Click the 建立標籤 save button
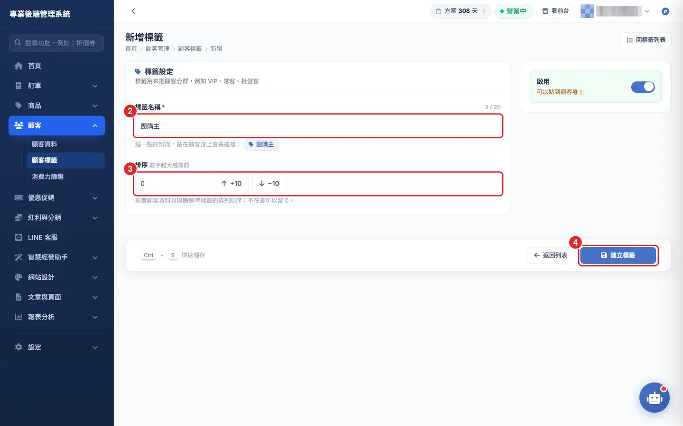The image size is (683, 426). pos(618,255)
